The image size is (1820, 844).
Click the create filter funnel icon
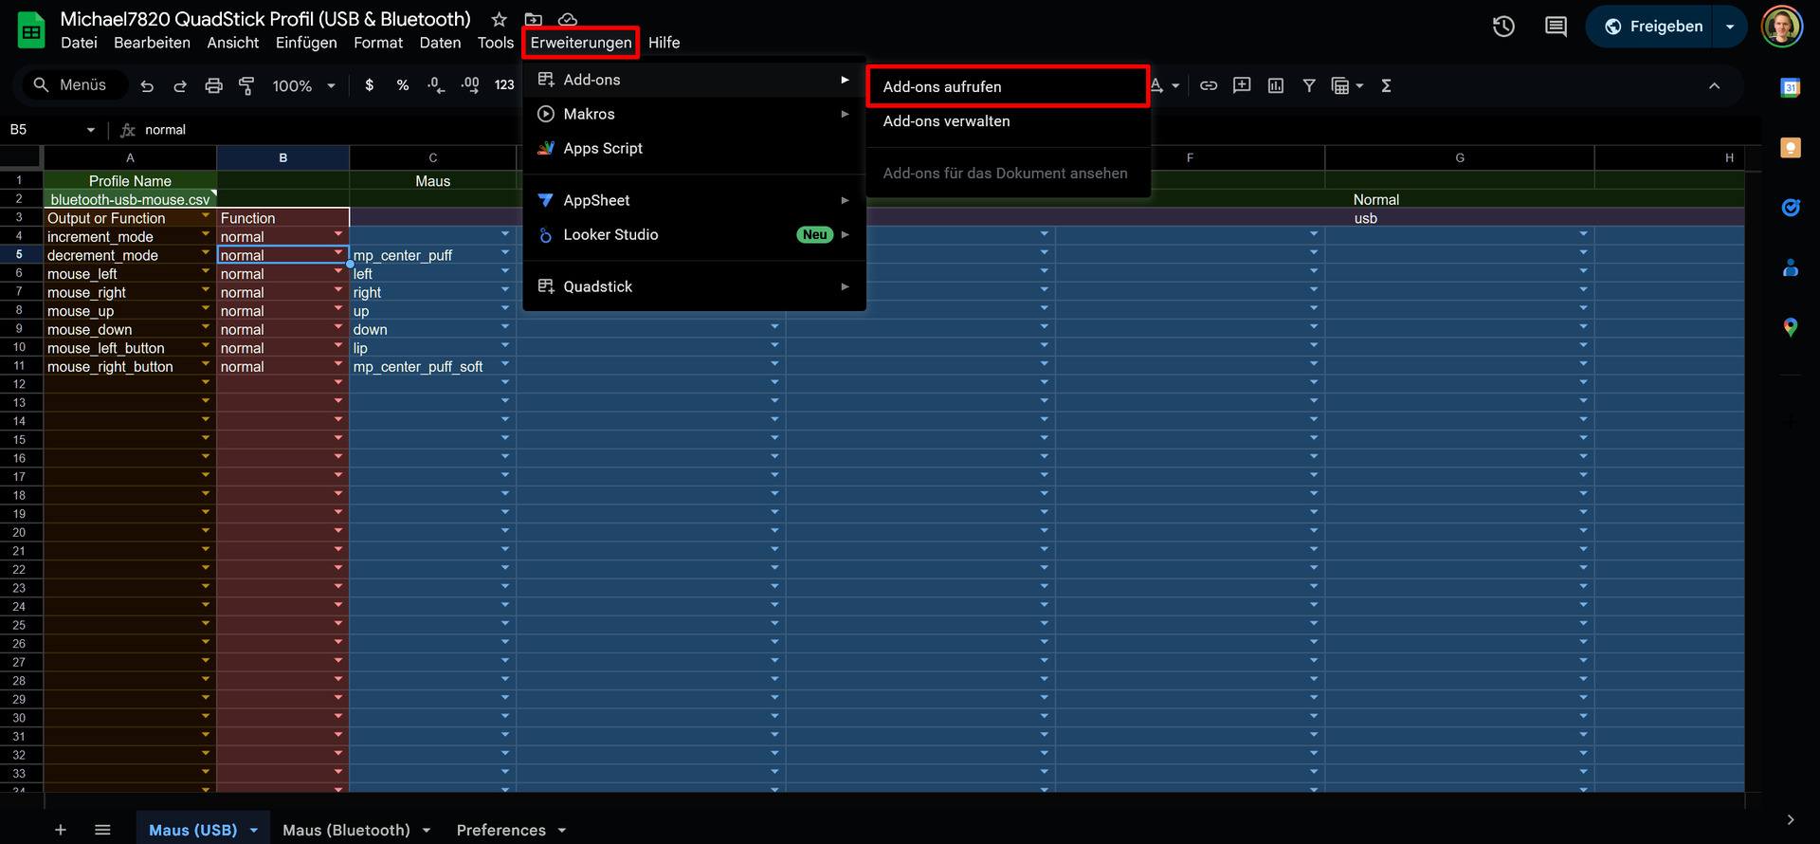[x=1309, y=86]
